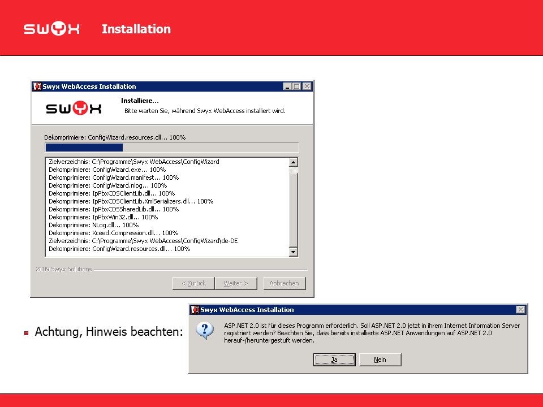Image resolution: width=543 pixels, height=407 pixels.
Task: Select log line 'Dekomprimiere: ConfigWizard.manifest... 100%'
Action: tap(114, 177)
